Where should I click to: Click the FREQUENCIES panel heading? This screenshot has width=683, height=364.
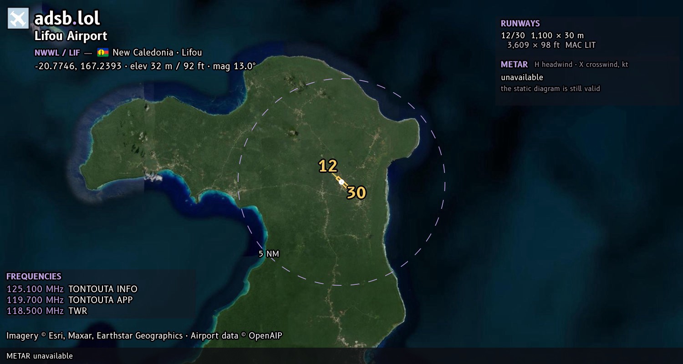pos(34,277)
